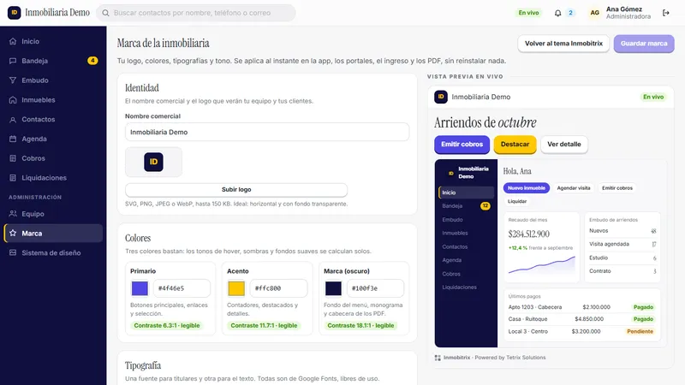Click the Pendiente status in preview

pyautogui.click(x=640, y=332)
